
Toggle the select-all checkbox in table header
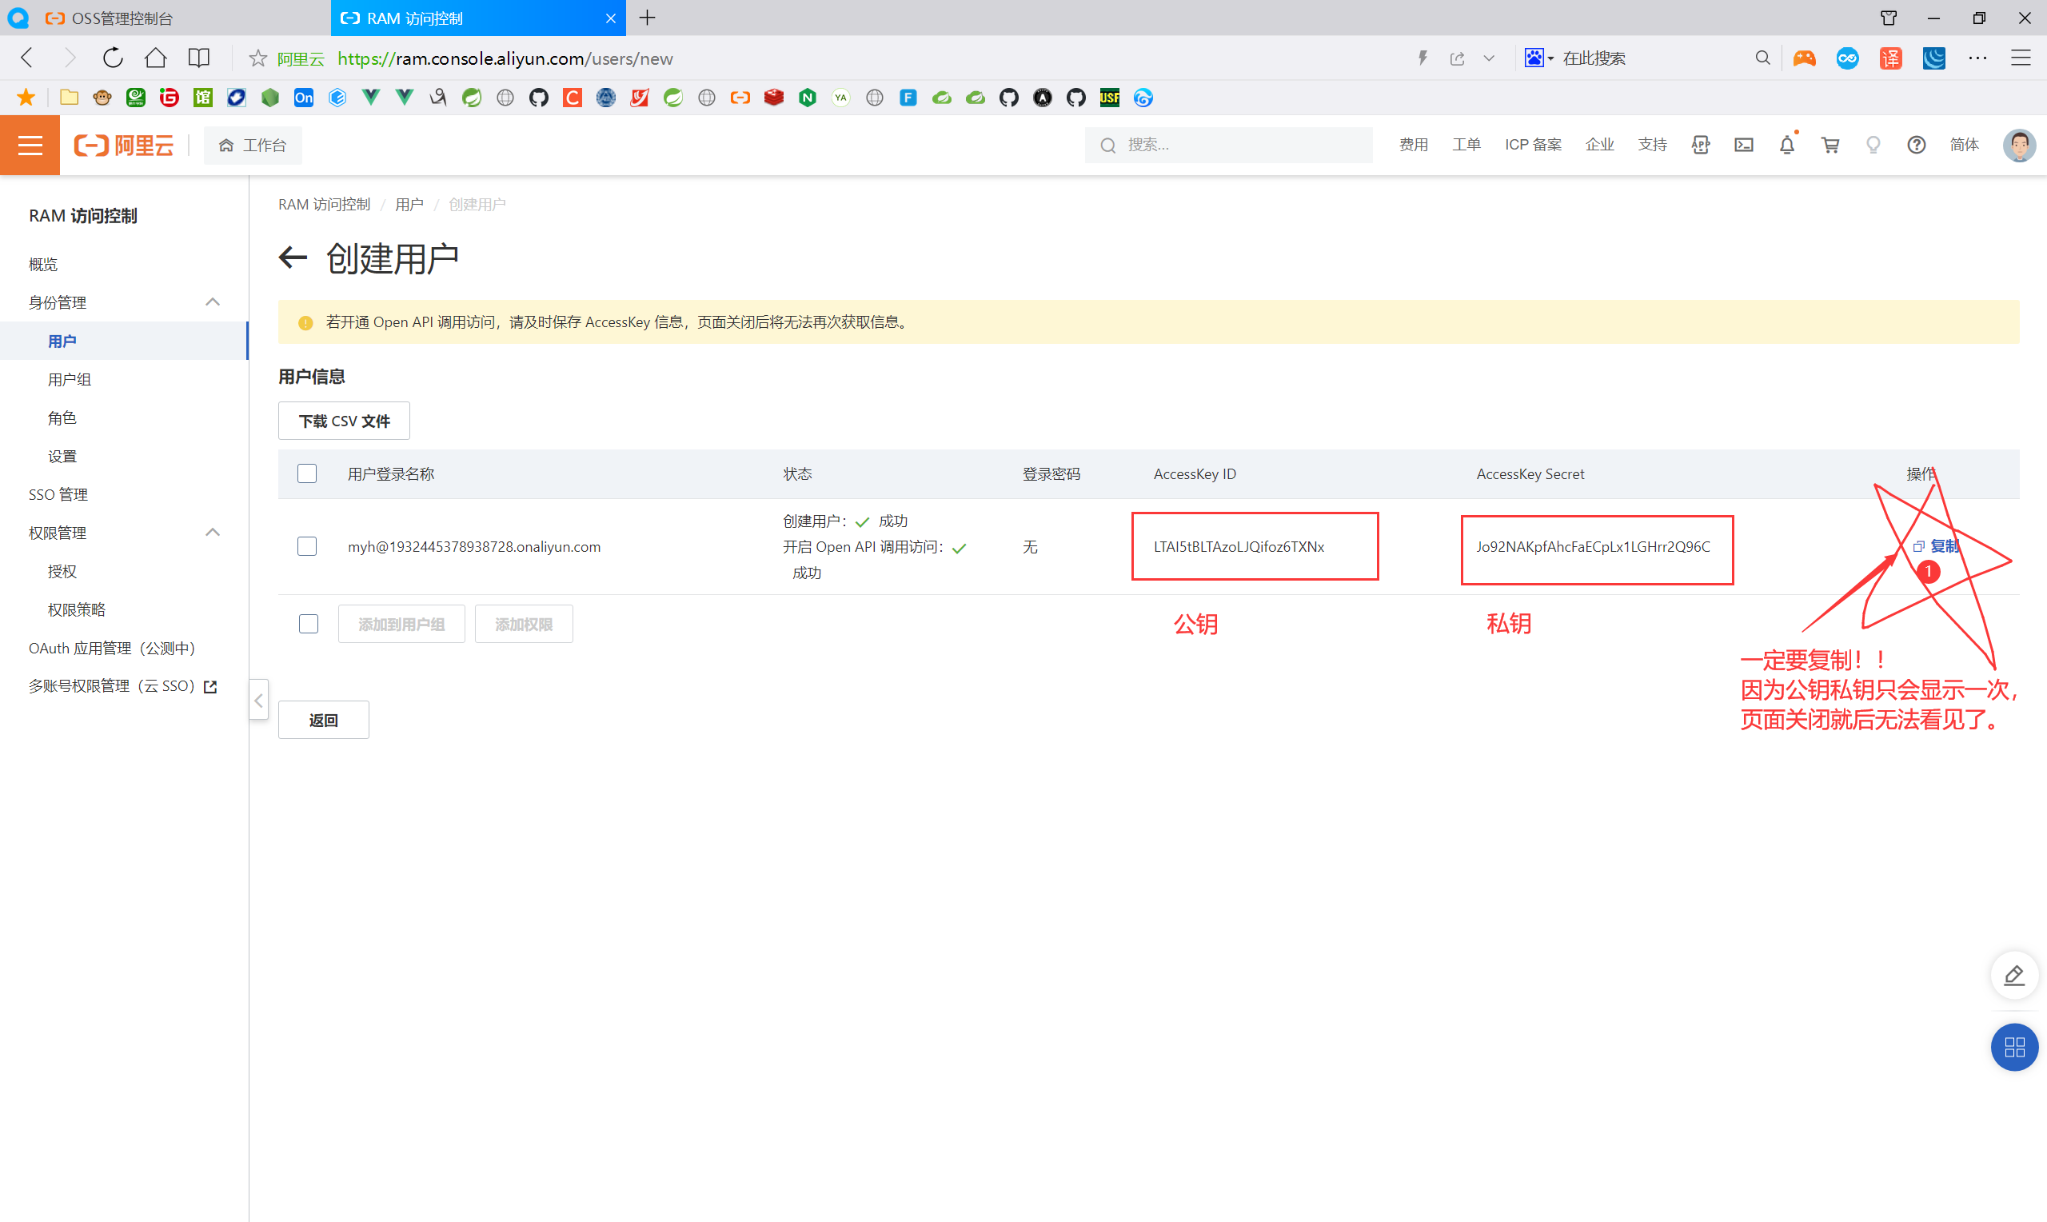coord(307,473)
